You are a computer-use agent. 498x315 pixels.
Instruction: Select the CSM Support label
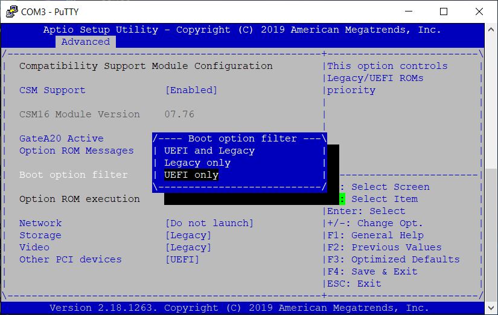[x=53, y=90]
